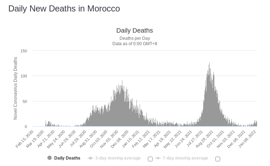Show the 3-day moving average series
Viewport: 270px width, 166px height.
[118, 158]
